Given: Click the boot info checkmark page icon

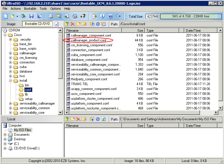Looking at the screenshot, I should click(57, 24).
